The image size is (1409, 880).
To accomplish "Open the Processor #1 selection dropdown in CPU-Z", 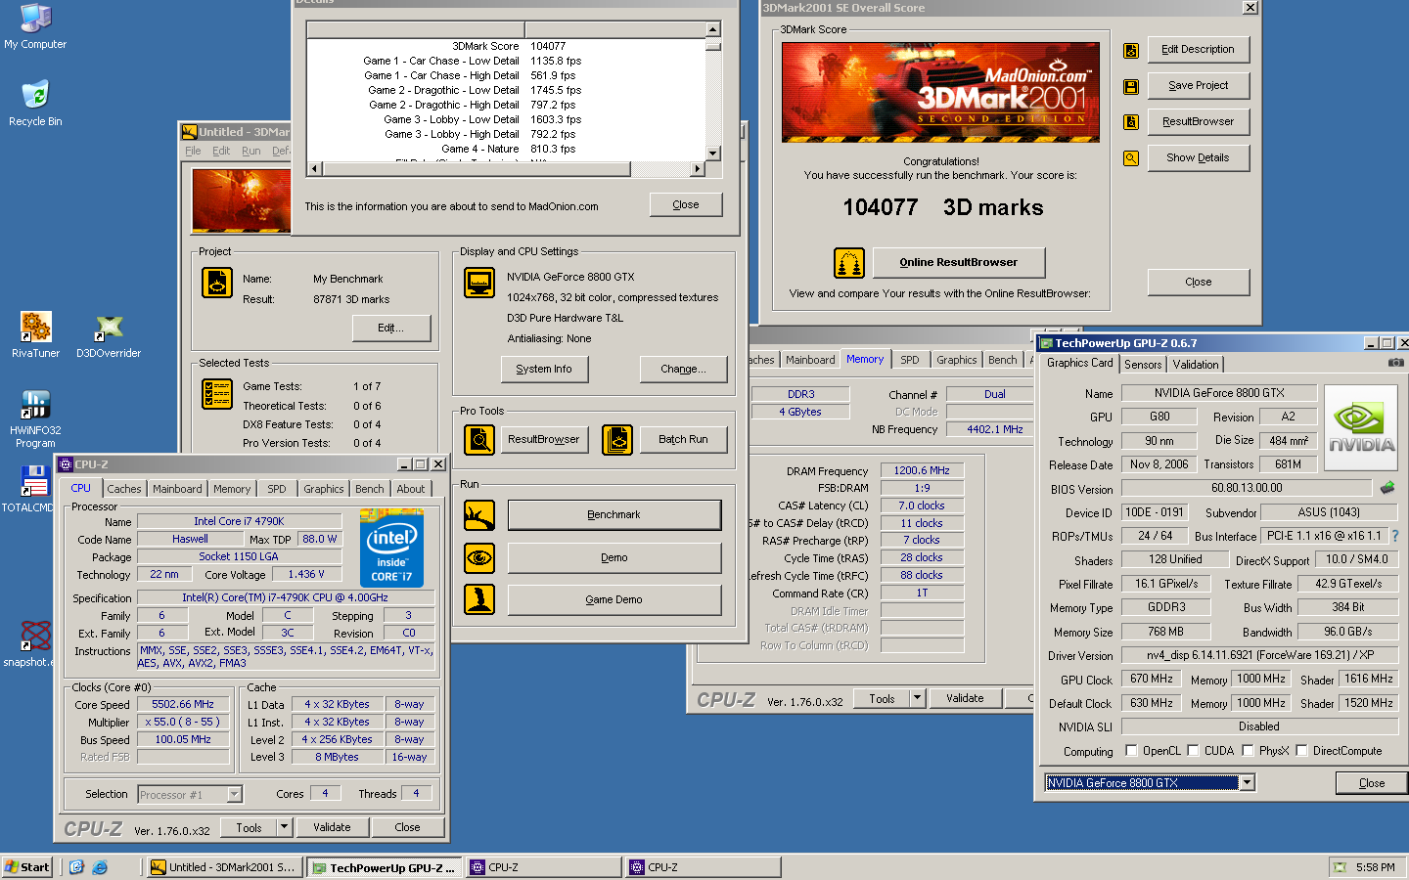I will [x=234, y=795].
